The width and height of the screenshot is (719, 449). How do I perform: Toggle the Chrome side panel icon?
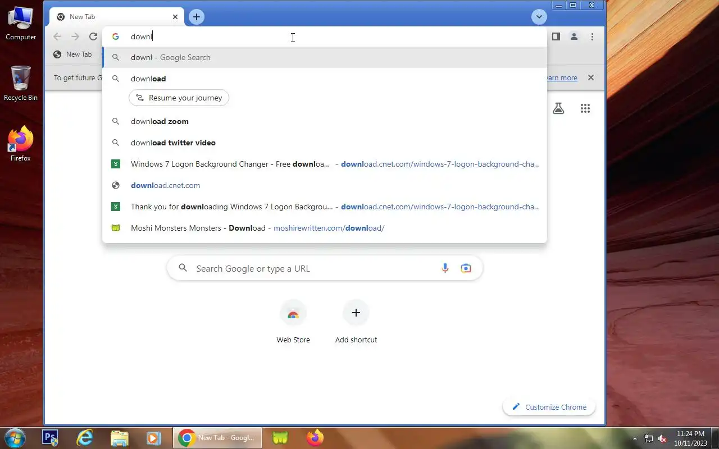point(556,36)
